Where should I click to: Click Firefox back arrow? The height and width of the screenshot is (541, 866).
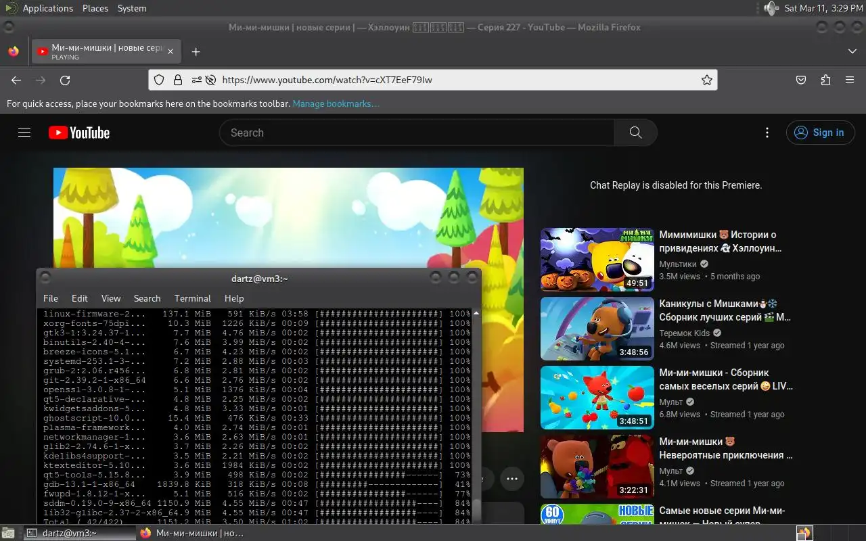pyautogui.click(x=16, y=80)
